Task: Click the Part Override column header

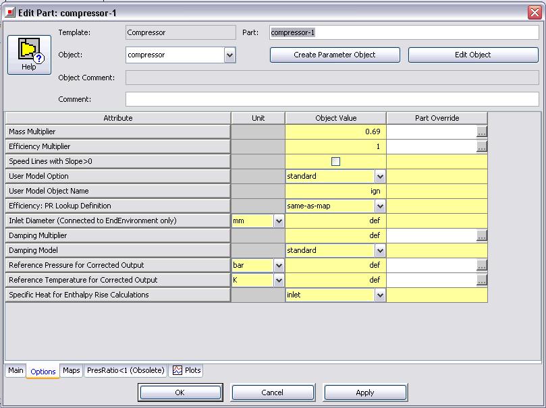Action: point(437,118)
